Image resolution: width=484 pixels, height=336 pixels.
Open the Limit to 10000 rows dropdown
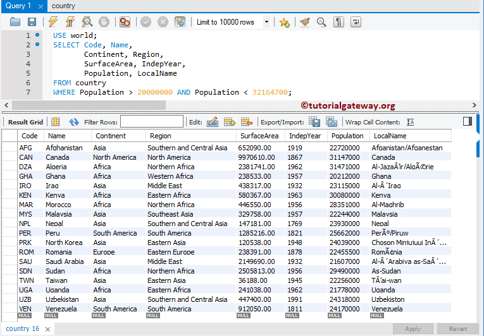coord(266,22)
